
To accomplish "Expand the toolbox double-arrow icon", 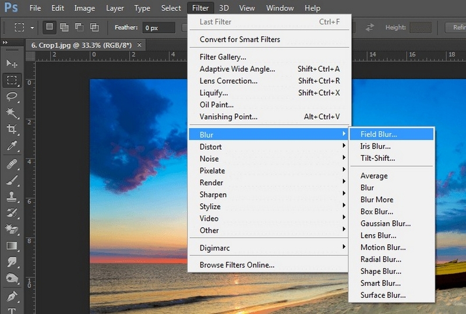I will pos(5,43).
